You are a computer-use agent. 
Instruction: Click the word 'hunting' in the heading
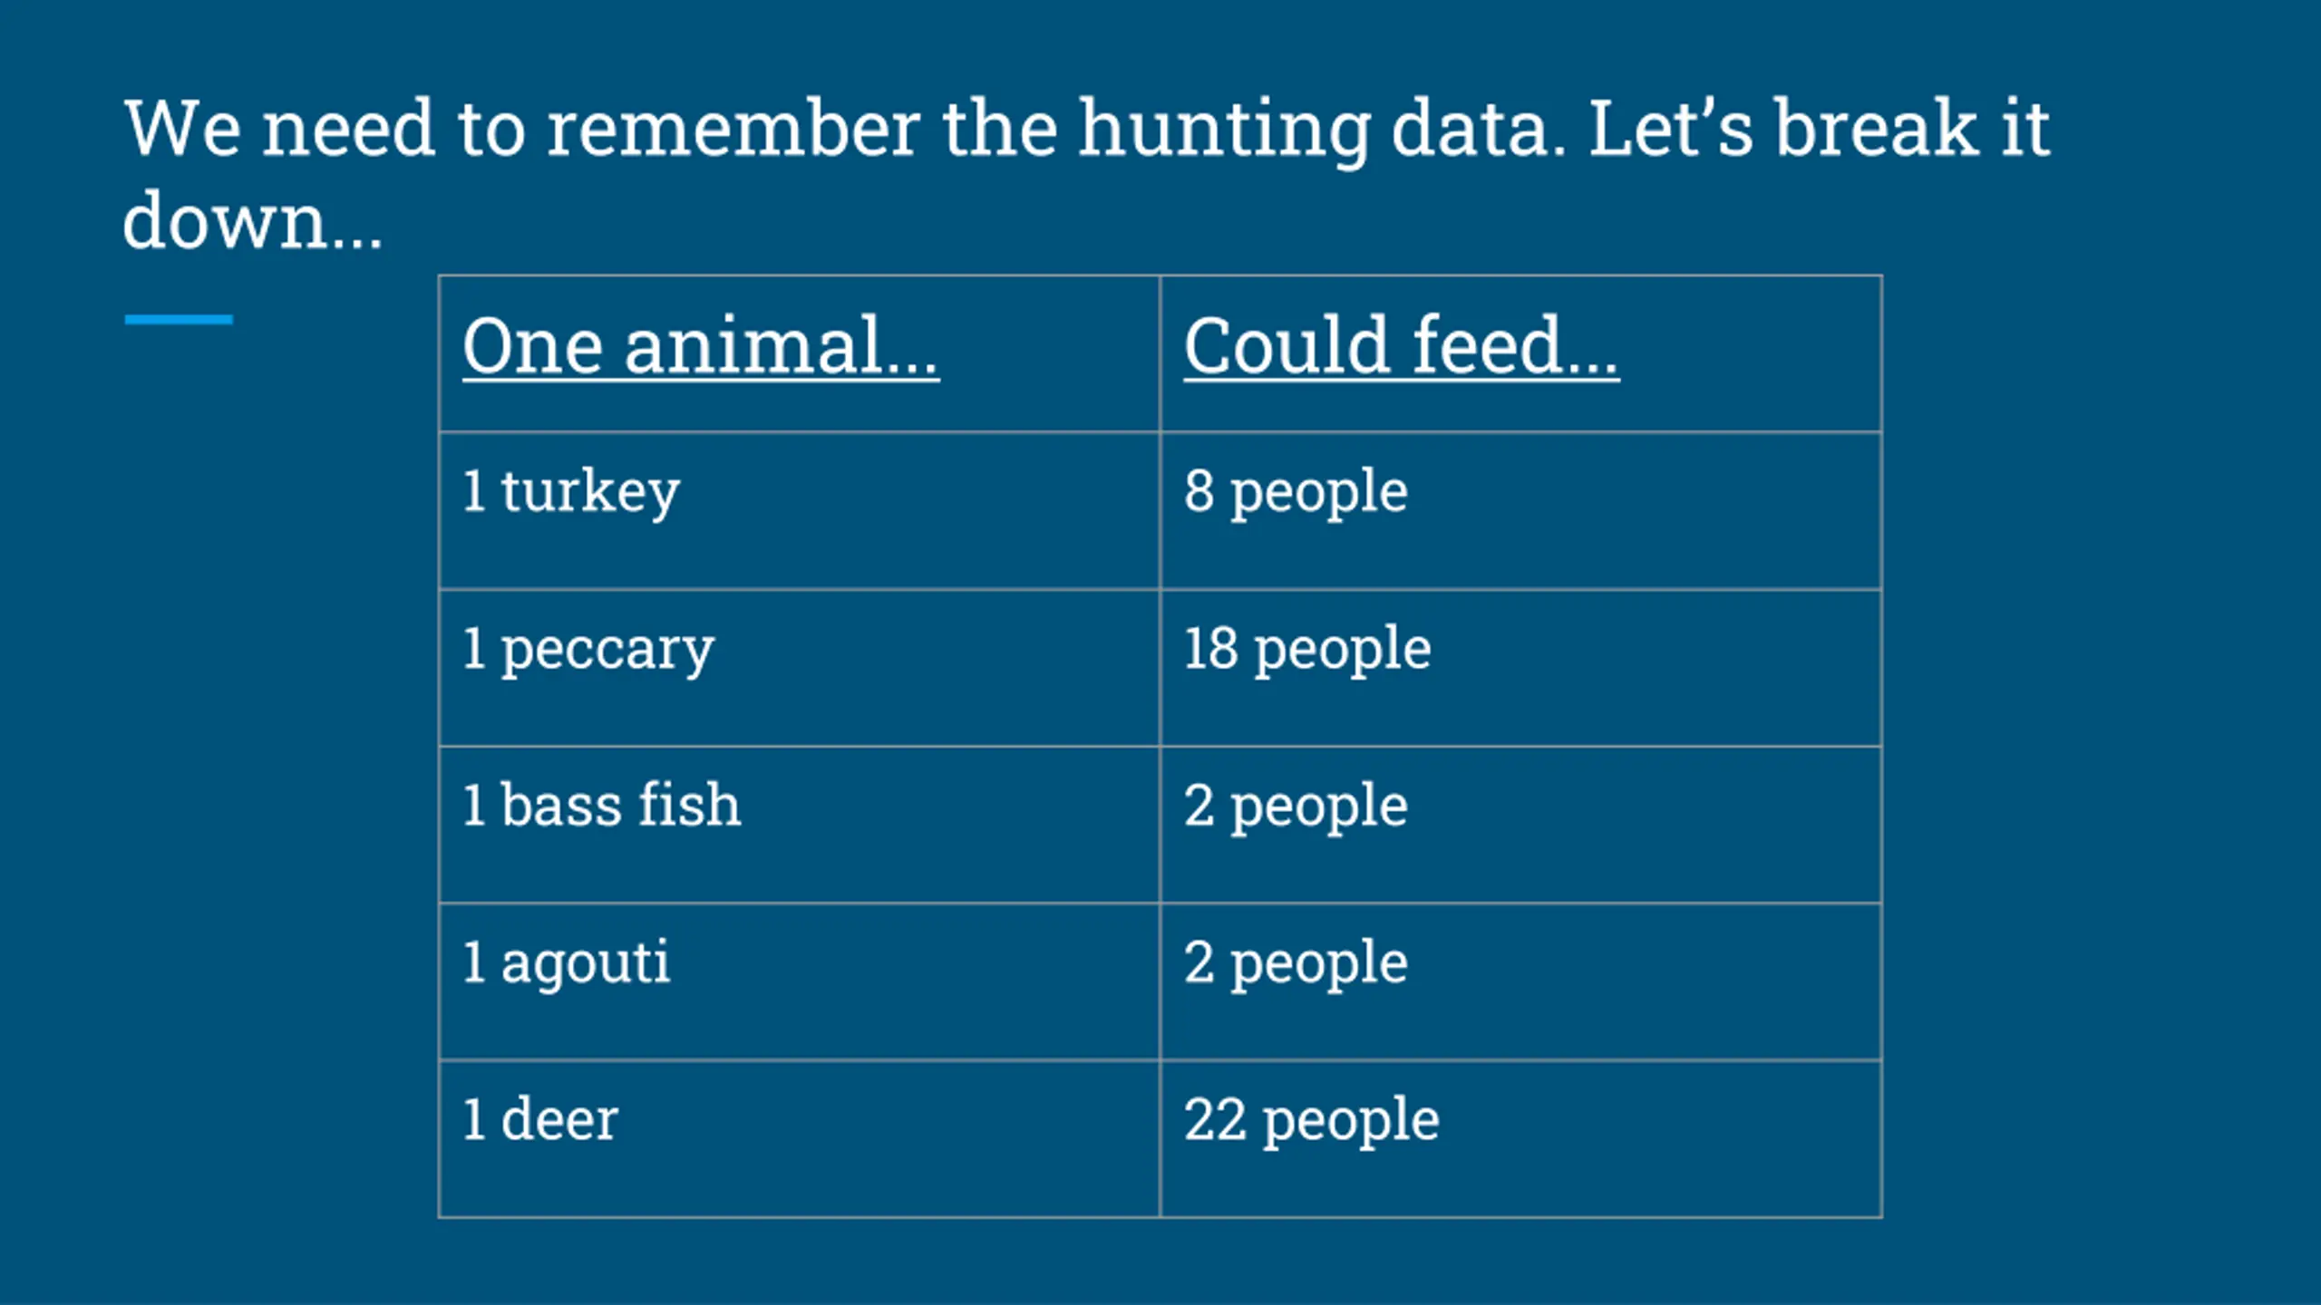pos(1223,132)
